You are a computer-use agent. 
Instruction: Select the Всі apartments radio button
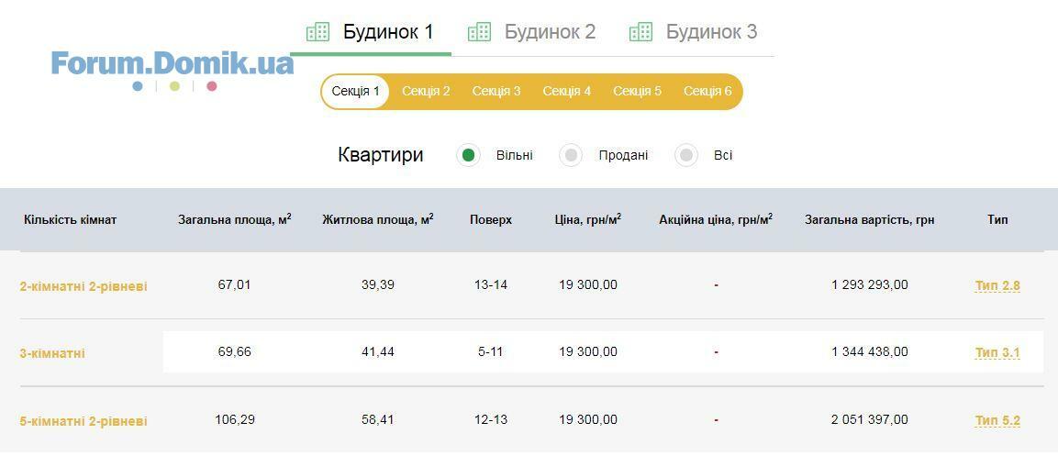[685, 155]
